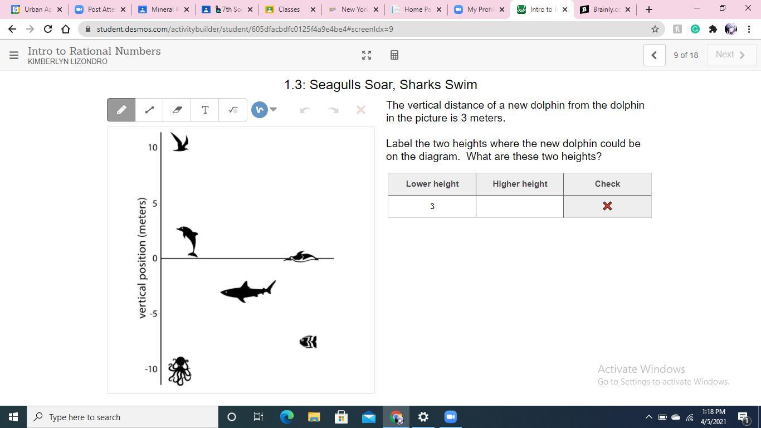Select the math input tool

click(x=233, y=110)
